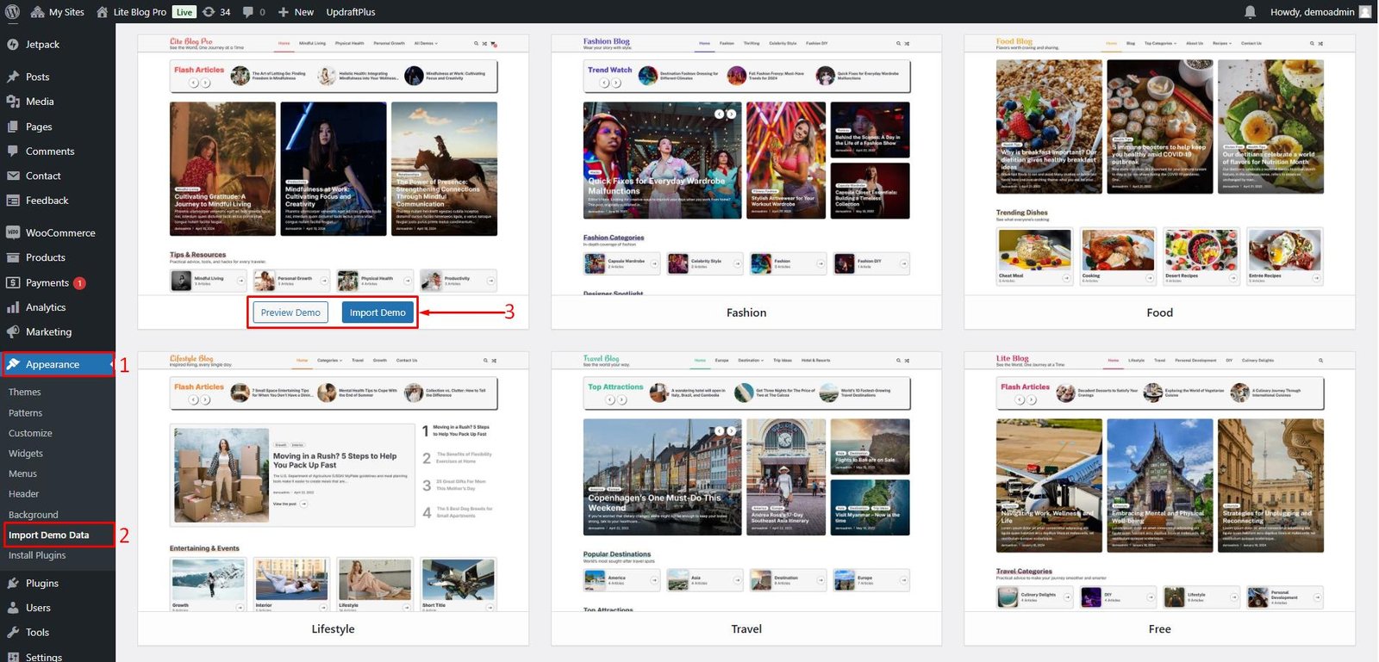Open Install Plugins submenu

point(37,555)
